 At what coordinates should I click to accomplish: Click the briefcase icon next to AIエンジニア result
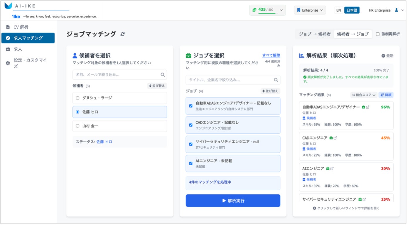pyautogui.click(x=328, y=169)
